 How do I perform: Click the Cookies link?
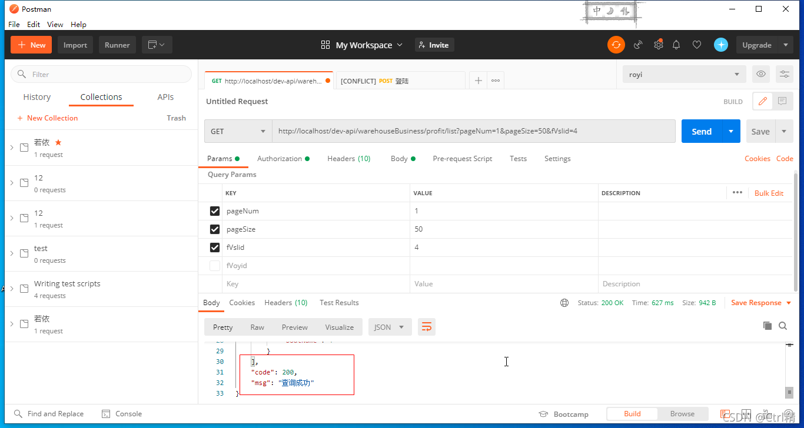(758, 159)
